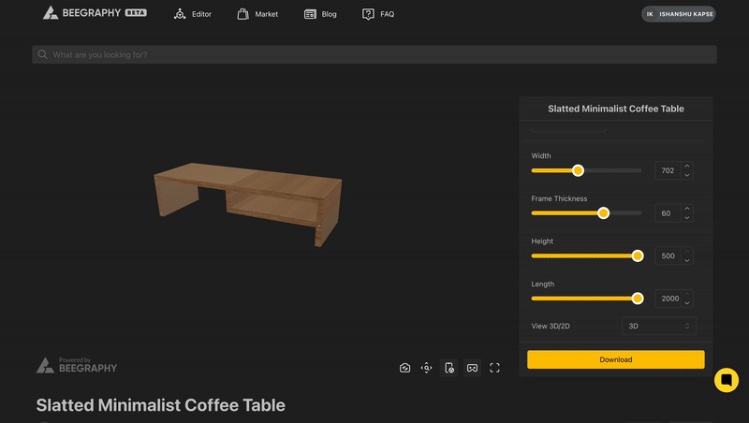Click the Width slider handle
This screenshot has width=749, height=423.
coord(578,170)
